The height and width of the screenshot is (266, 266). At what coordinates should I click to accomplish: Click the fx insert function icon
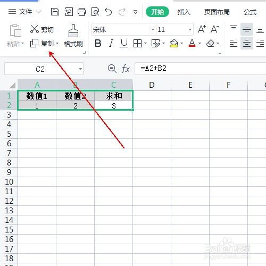pos(126,69)
